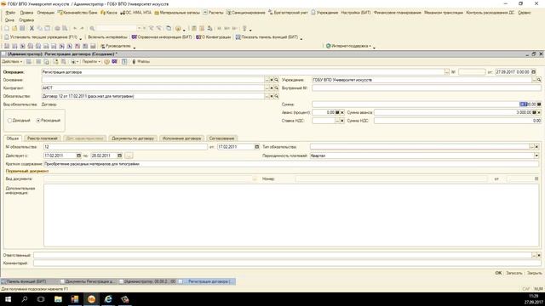Open selection ellipsis for Ответственный field
The width and height of the screenshot is (545, 306).
(534, 255)
